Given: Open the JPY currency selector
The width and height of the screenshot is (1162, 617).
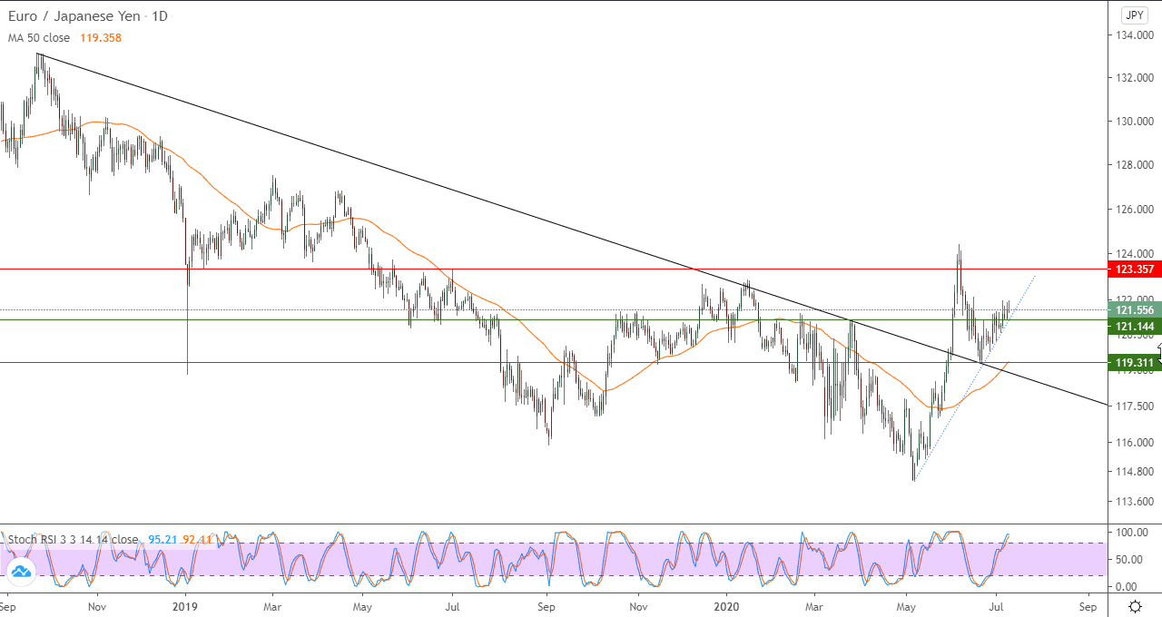Looking at the screenshot, I should tap(1135, 15).
